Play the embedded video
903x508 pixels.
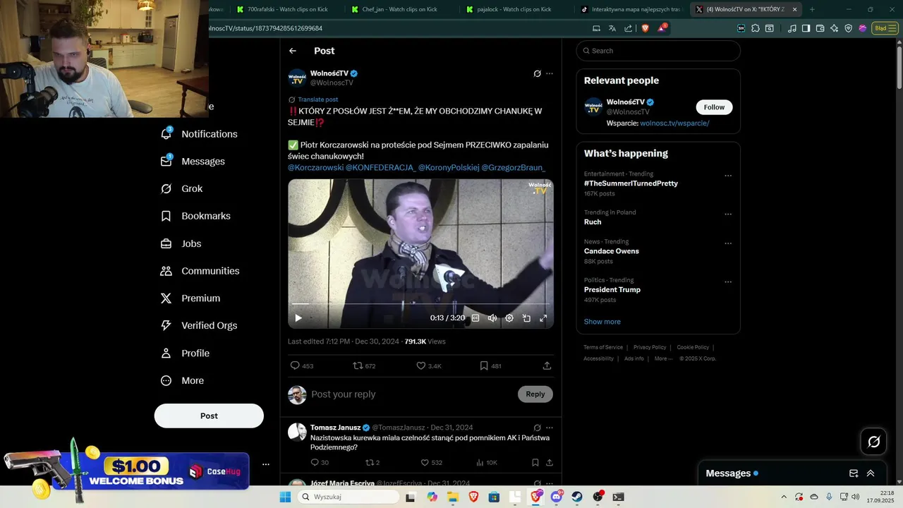[x=298, y=318]
